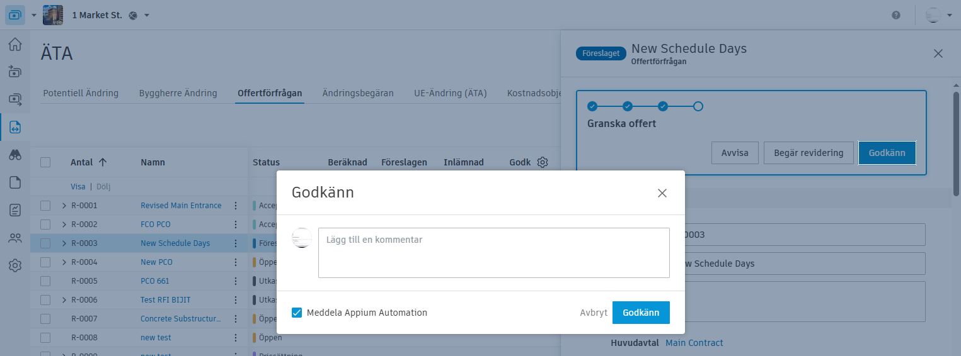Sort by the Antal column arrow
Image resolution: width=961 pixels, height=356 pixels.
click(103, 162)
